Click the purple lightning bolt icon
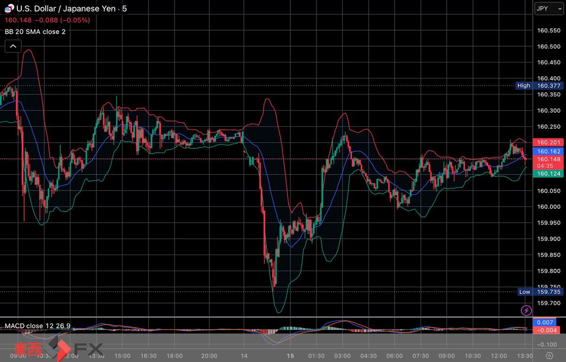566x362 pixels. [x=526, y=310]
